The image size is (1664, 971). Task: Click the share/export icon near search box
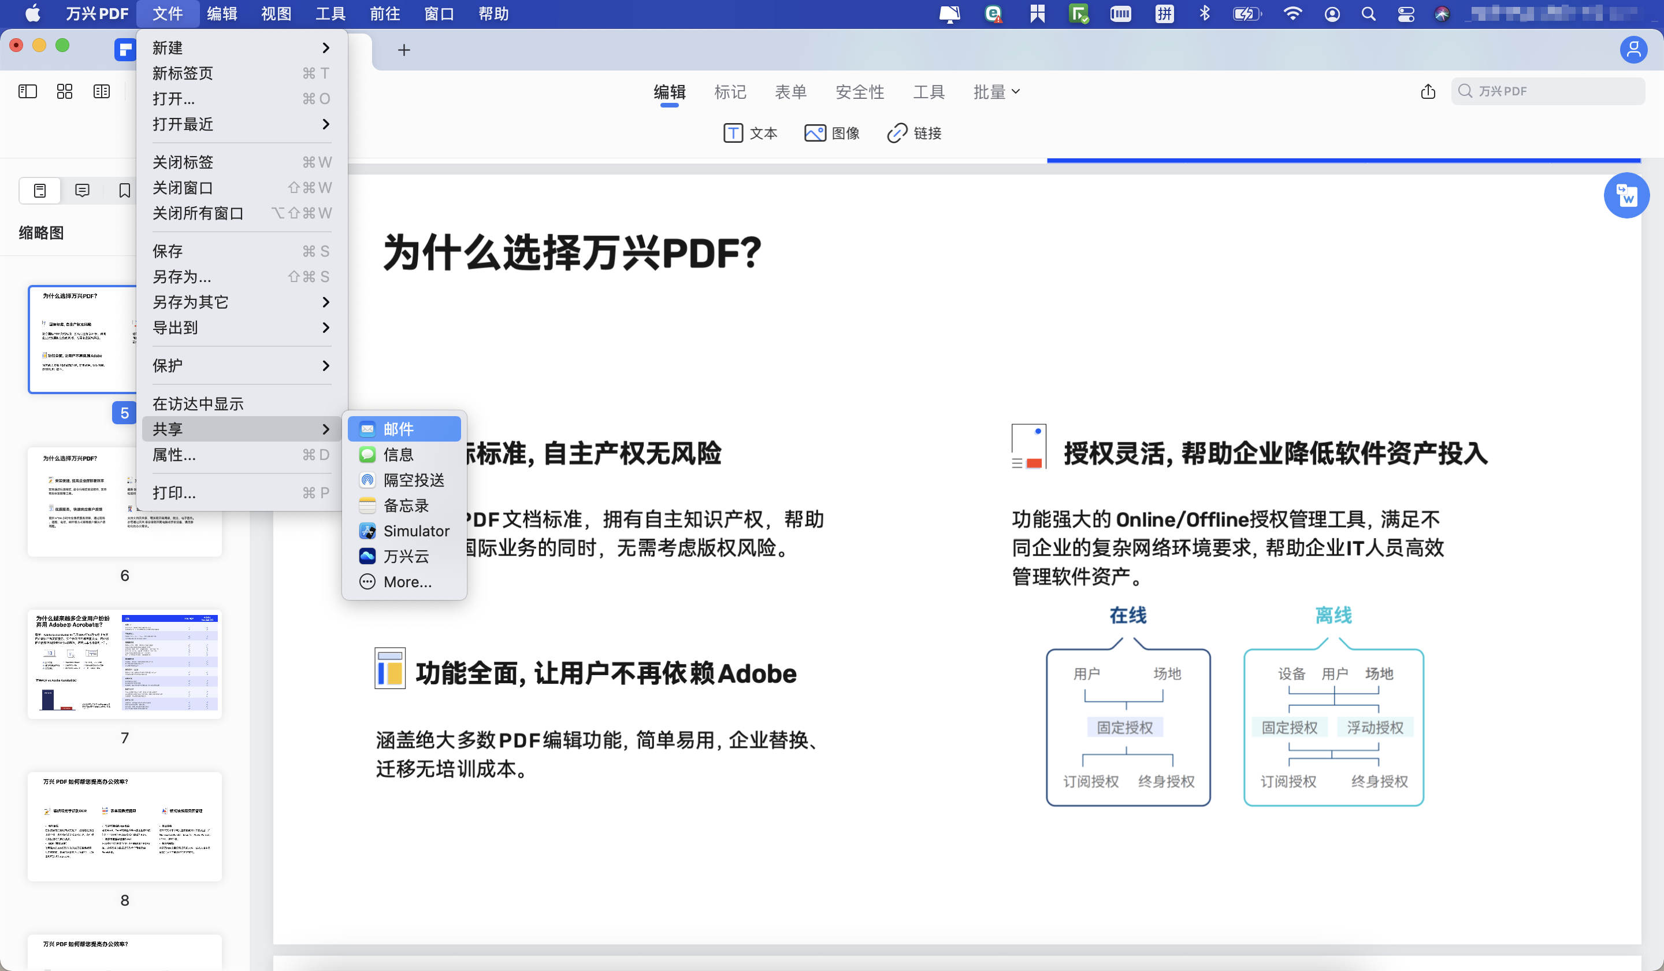point(1428,91)
